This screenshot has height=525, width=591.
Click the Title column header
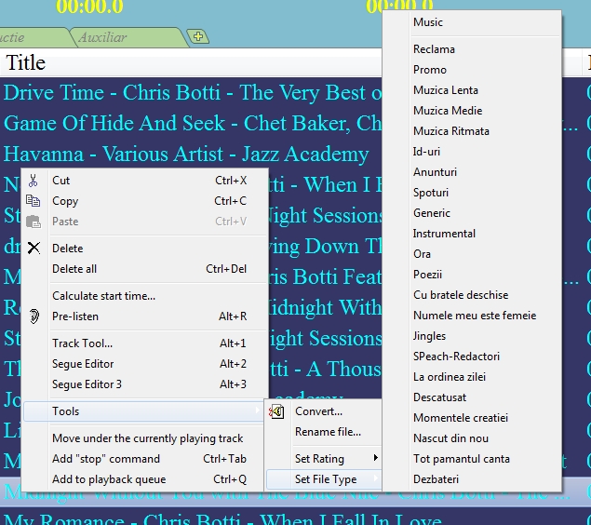pos(191,62)
